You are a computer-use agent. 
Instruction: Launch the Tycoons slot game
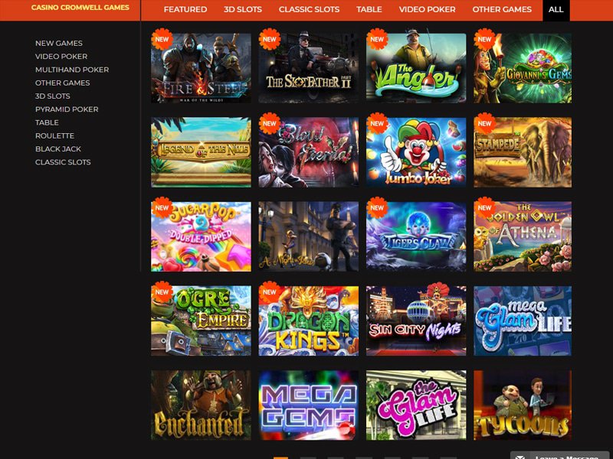523,405
